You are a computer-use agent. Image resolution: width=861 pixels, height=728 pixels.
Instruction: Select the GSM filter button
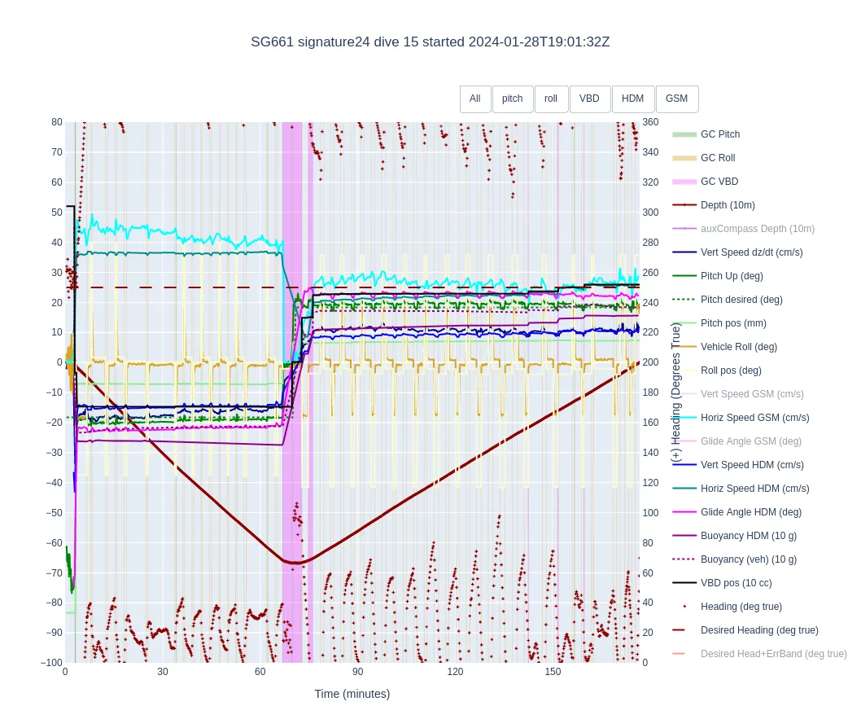pyautogui.click(x=676, y=99)
